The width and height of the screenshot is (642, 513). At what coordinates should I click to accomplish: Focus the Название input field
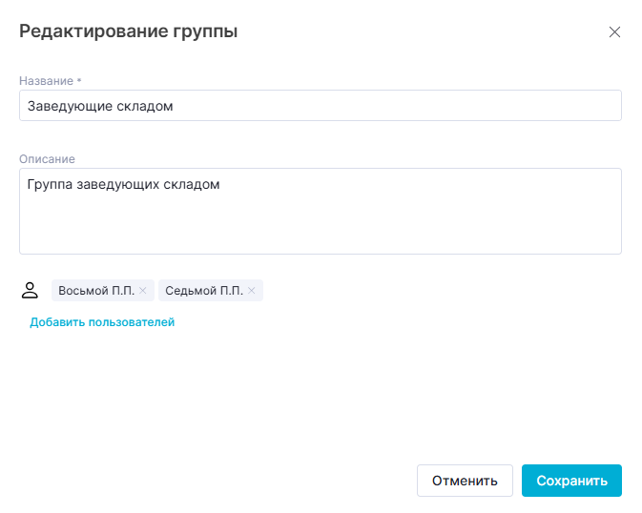click(382, 106)
